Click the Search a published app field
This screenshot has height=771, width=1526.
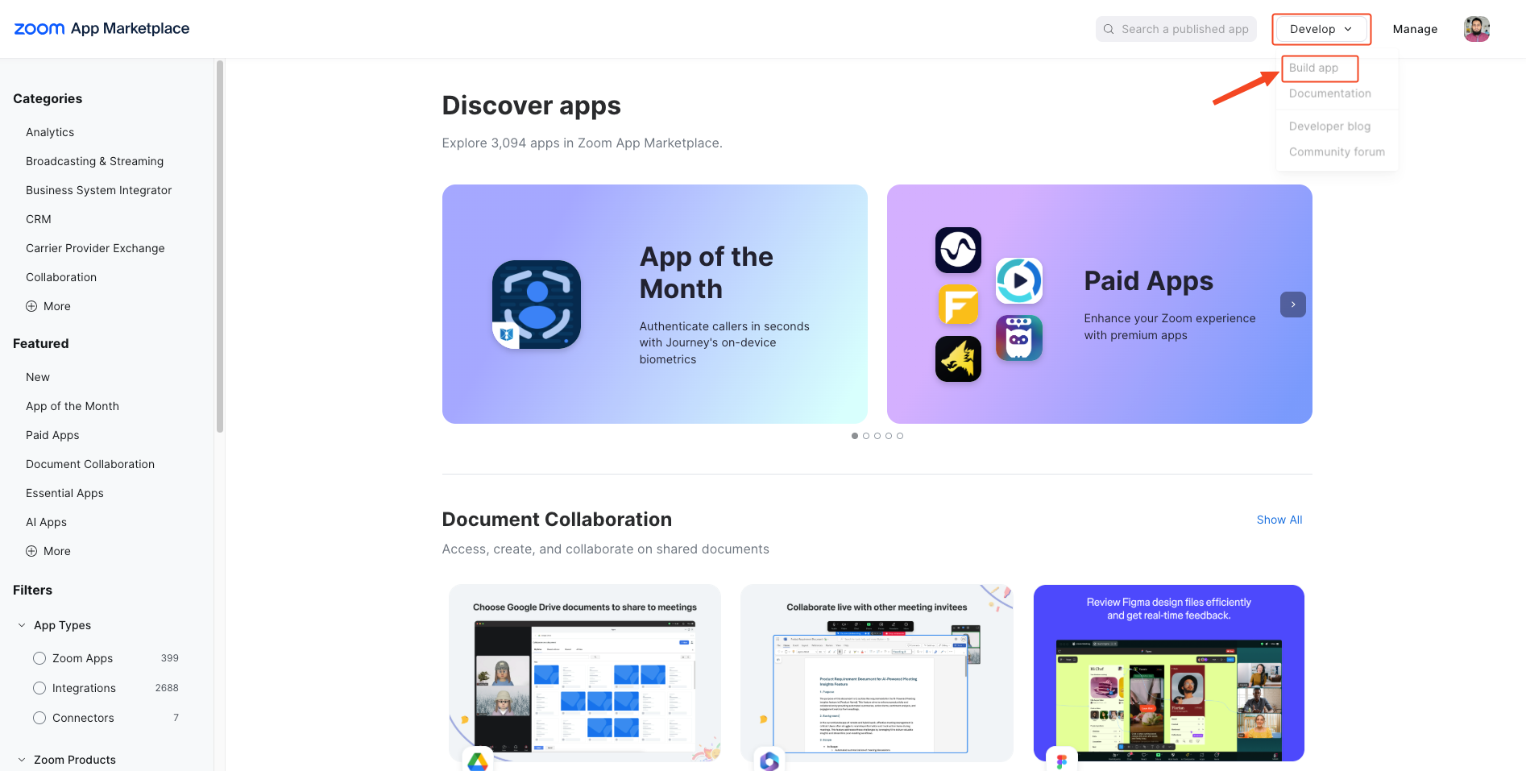tap(1176, 29)
